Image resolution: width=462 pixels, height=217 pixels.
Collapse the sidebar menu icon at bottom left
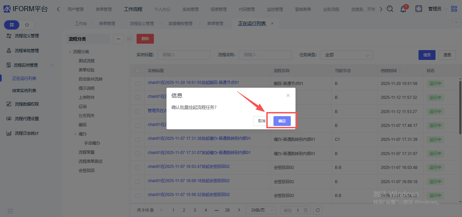click(11, 211)
